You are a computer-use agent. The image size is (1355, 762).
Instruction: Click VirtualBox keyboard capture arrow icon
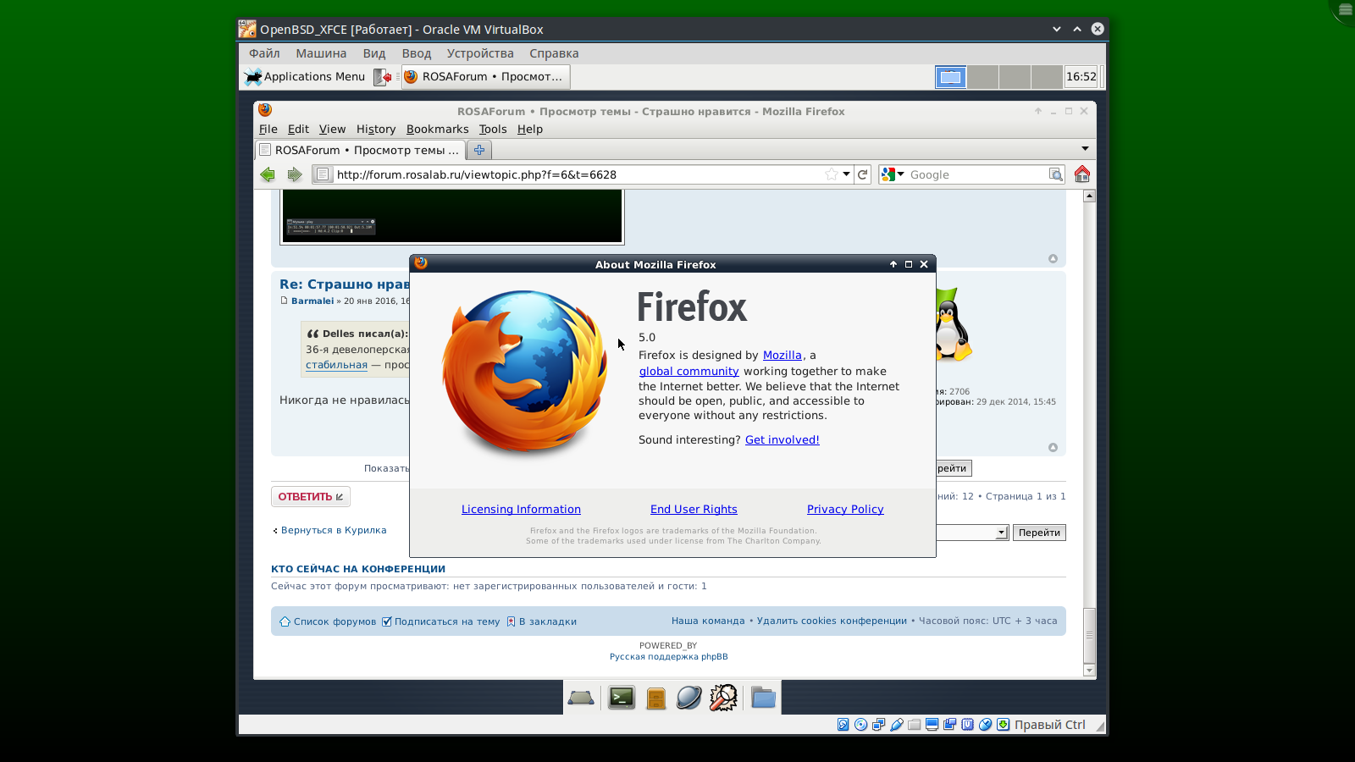(x=1003, y=725)
